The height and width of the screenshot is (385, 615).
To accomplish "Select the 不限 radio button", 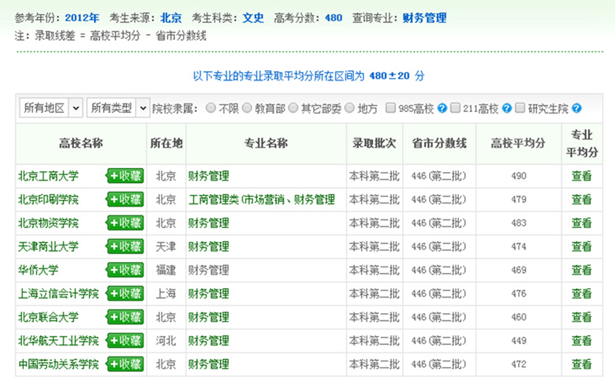I will (211, 107).
